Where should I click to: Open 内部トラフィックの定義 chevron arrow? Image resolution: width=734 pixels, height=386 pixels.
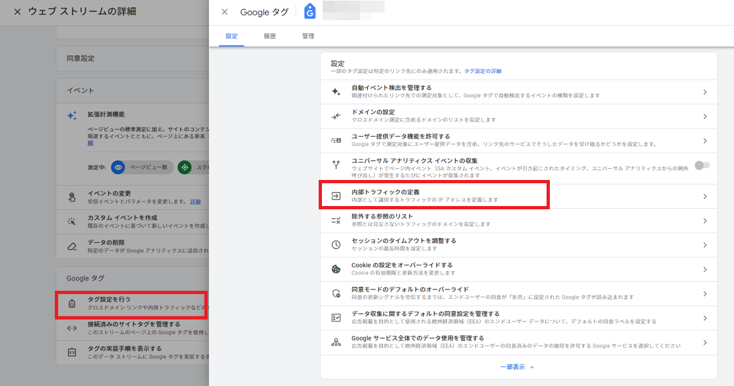[705, 197]
